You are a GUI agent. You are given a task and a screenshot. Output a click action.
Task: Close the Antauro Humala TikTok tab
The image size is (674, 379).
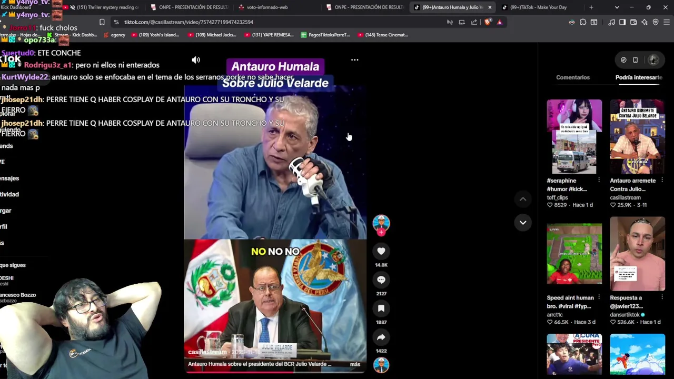490,7
